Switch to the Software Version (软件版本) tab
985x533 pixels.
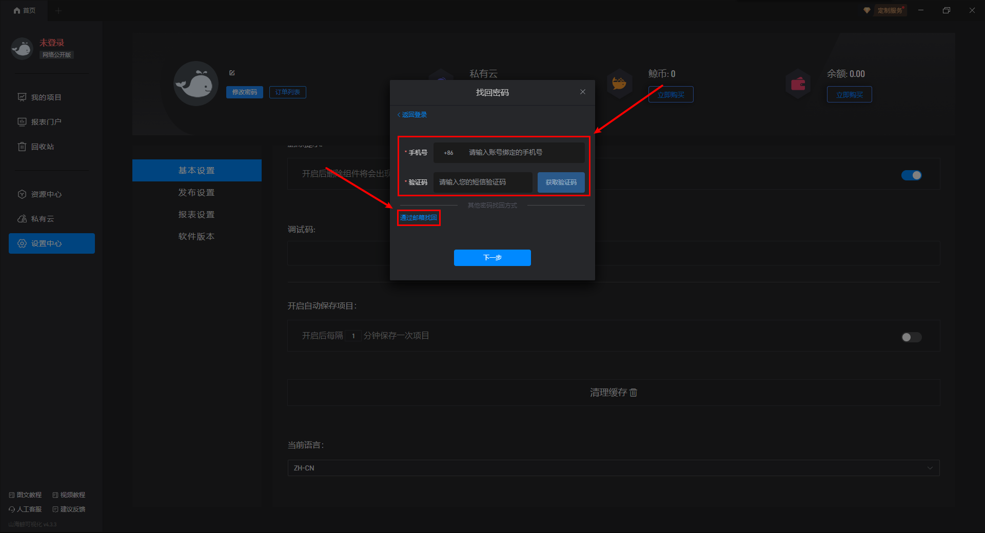[x=196, y=236]
